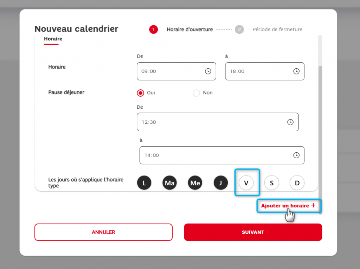Toggle Monday 'L' day button
The width and height of the screenshot is (360, 269).
(144, 183)
